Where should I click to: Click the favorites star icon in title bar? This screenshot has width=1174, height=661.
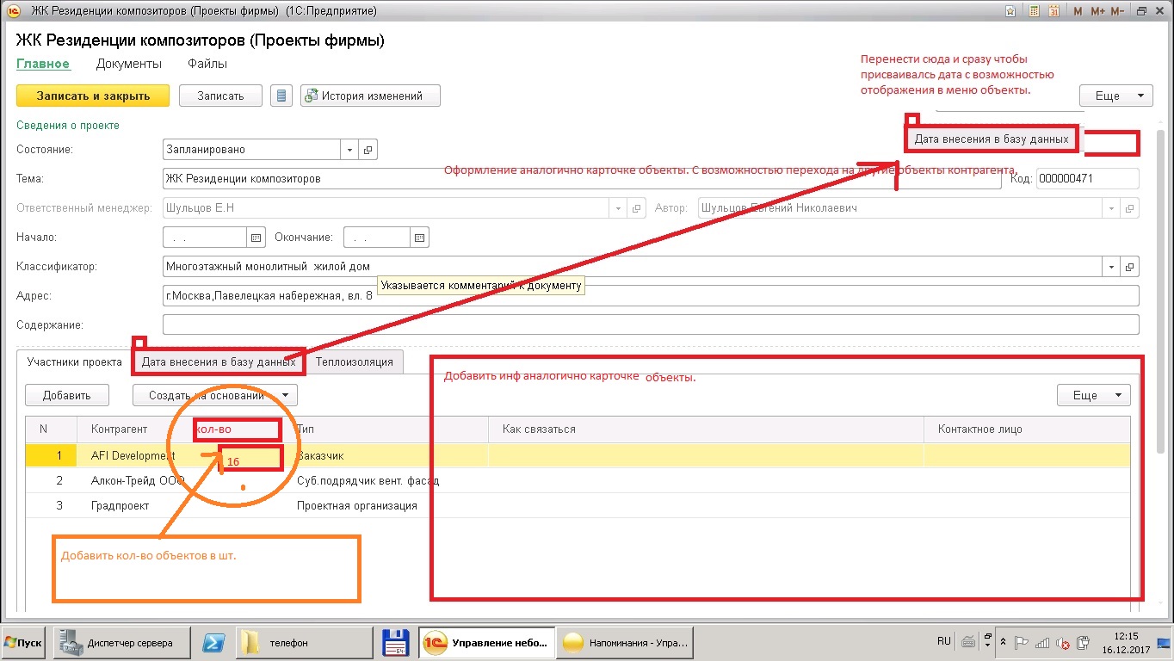1010,11
